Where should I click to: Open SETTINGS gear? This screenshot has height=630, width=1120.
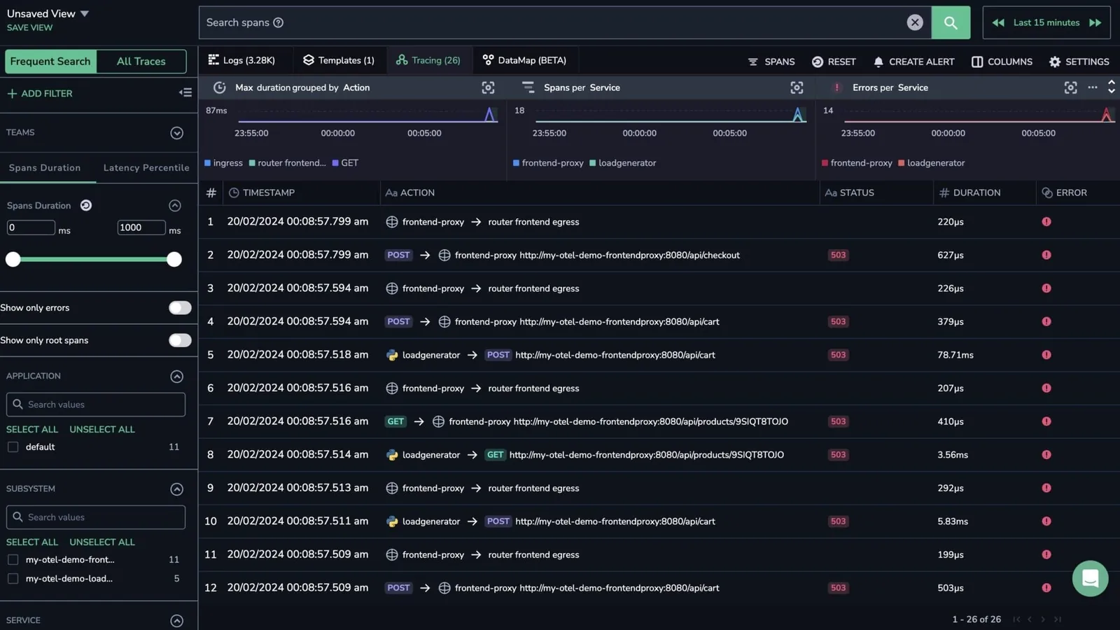(x=1079, y=62)
